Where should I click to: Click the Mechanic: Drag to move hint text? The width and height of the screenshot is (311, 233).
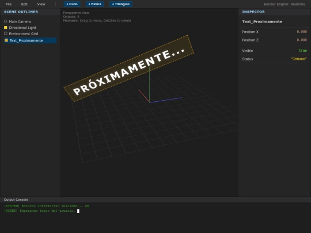pyautogui.click(x=97, y=21)
